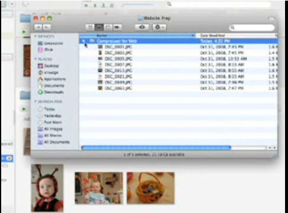
Task: Select file DSC_0013.JPG
Action: (x=179, y=70)
